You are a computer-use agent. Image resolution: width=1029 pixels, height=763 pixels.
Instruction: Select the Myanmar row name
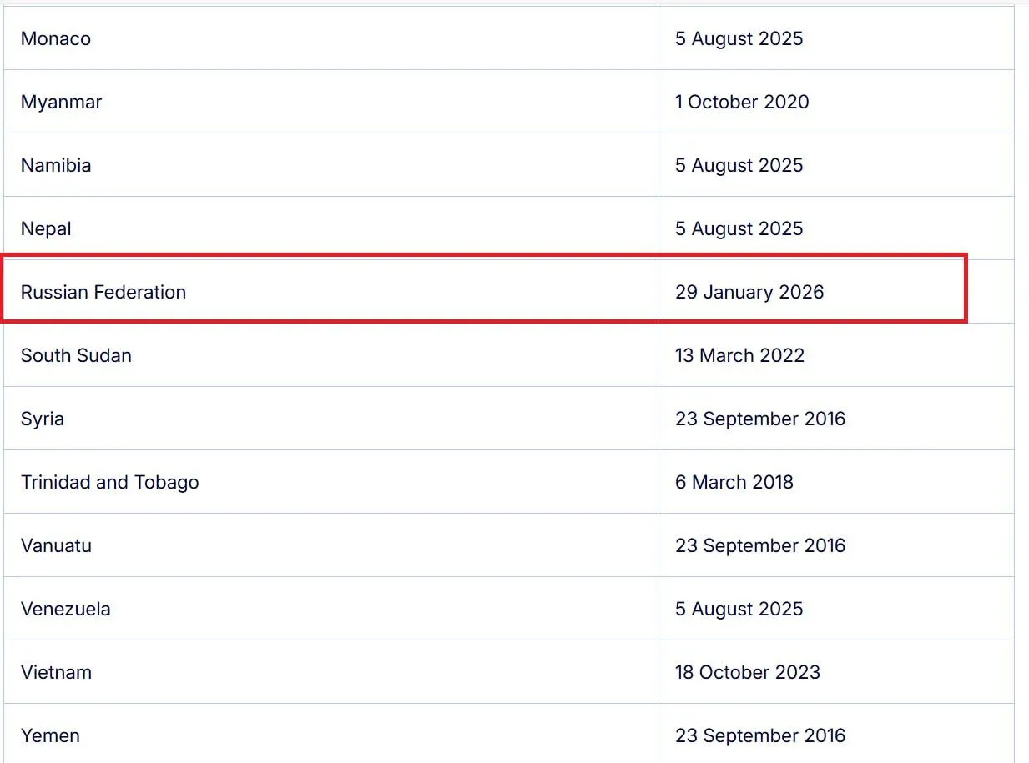click(x=62, y=102)
